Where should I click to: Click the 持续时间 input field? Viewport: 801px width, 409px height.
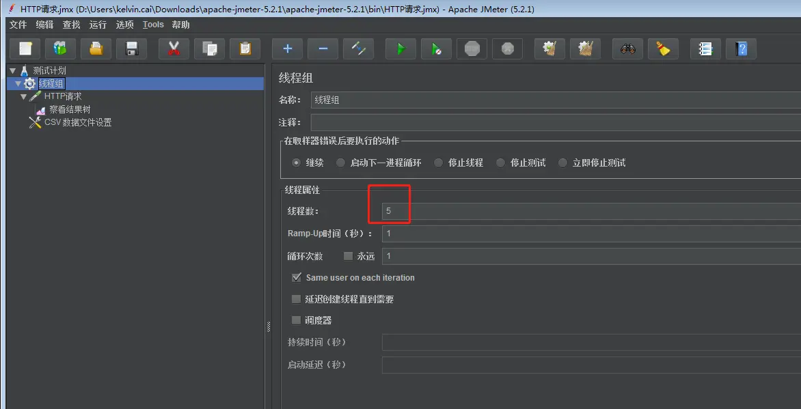click(592, 342)
